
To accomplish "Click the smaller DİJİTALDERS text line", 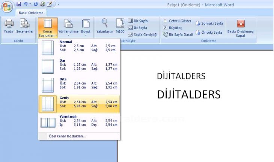I will point(181,76).
